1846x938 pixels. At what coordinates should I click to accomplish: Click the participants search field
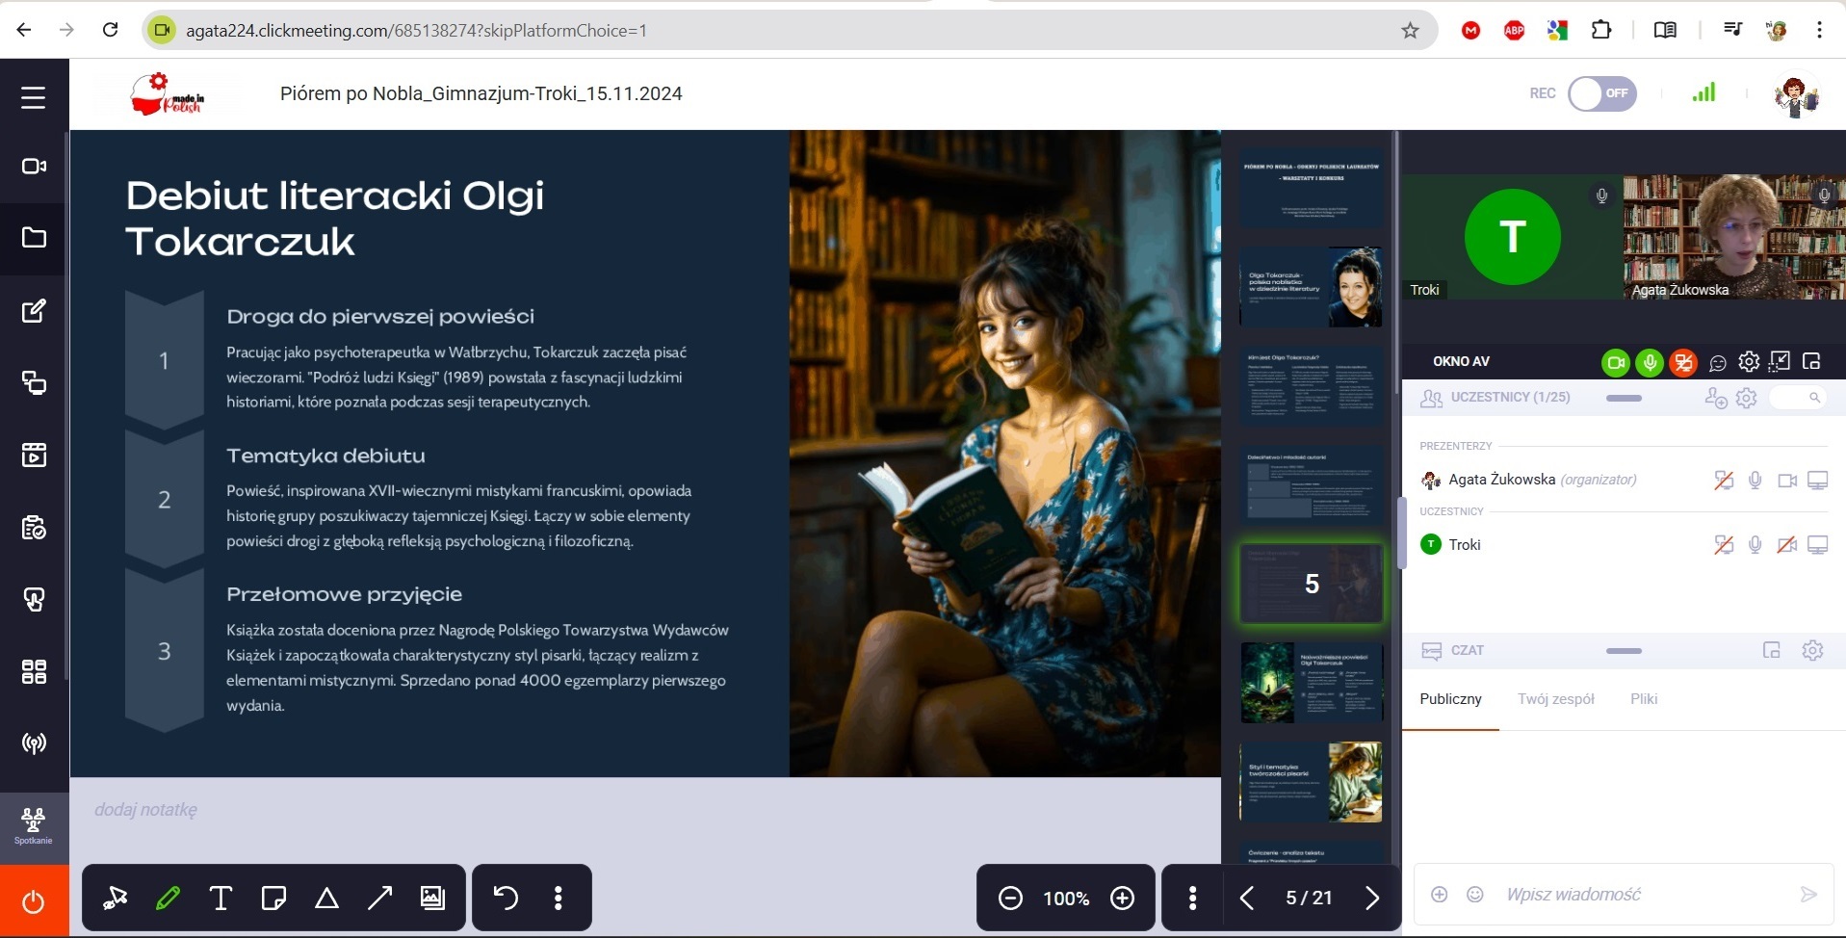[1798, 397]
